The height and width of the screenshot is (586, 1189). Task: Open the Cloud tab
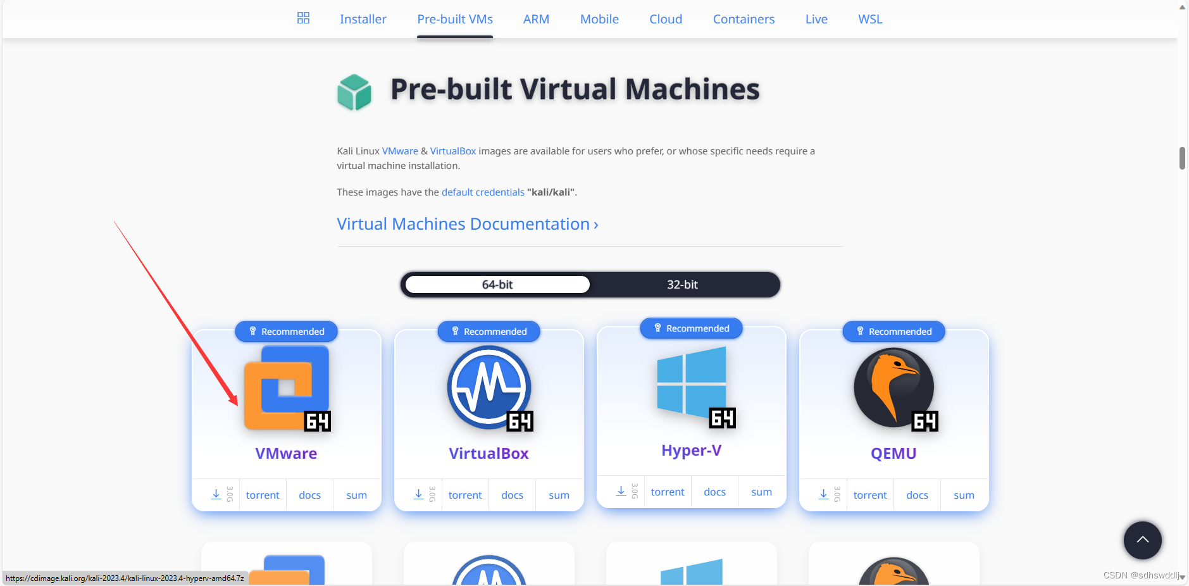click(666, 19)
